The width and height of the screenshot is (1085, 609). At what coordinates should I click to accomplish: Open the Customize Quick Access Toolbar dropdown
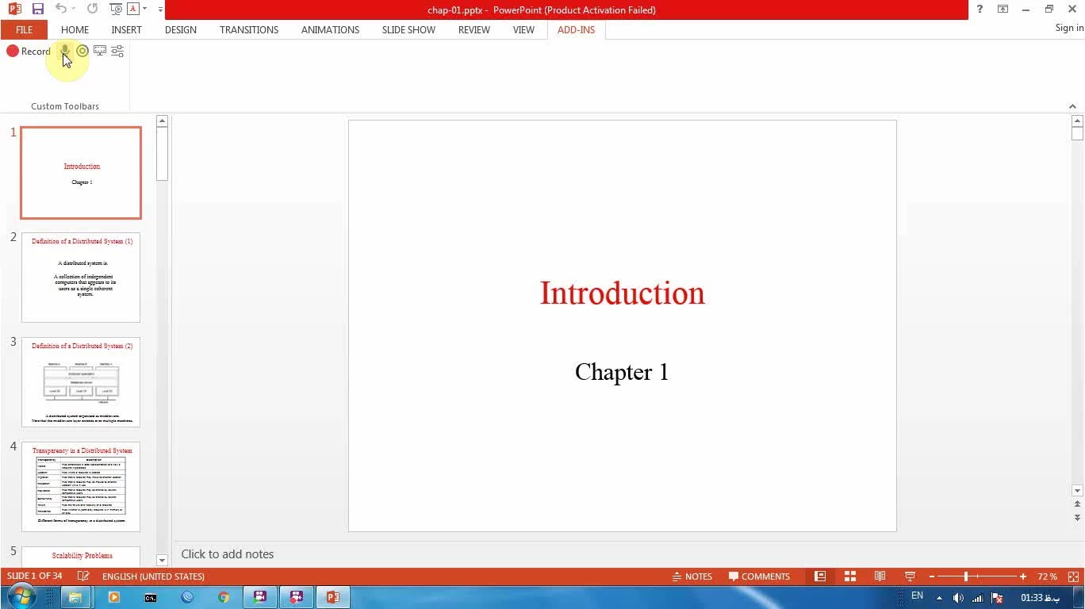(160, 10)
